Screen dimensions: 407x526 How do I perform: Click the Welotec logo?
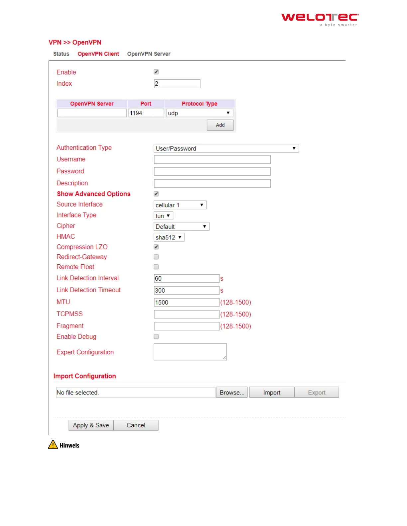coord(320,20)
